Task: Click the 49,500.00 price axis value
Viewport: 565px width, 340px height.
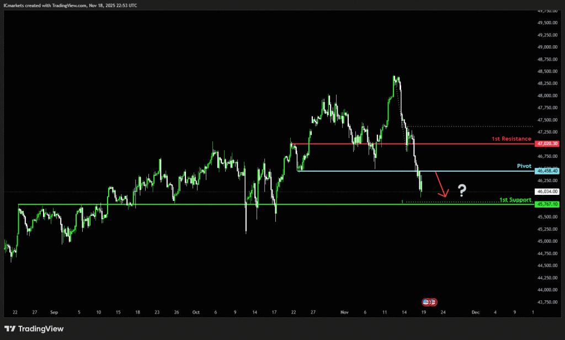Action: (x=546, y=23)
